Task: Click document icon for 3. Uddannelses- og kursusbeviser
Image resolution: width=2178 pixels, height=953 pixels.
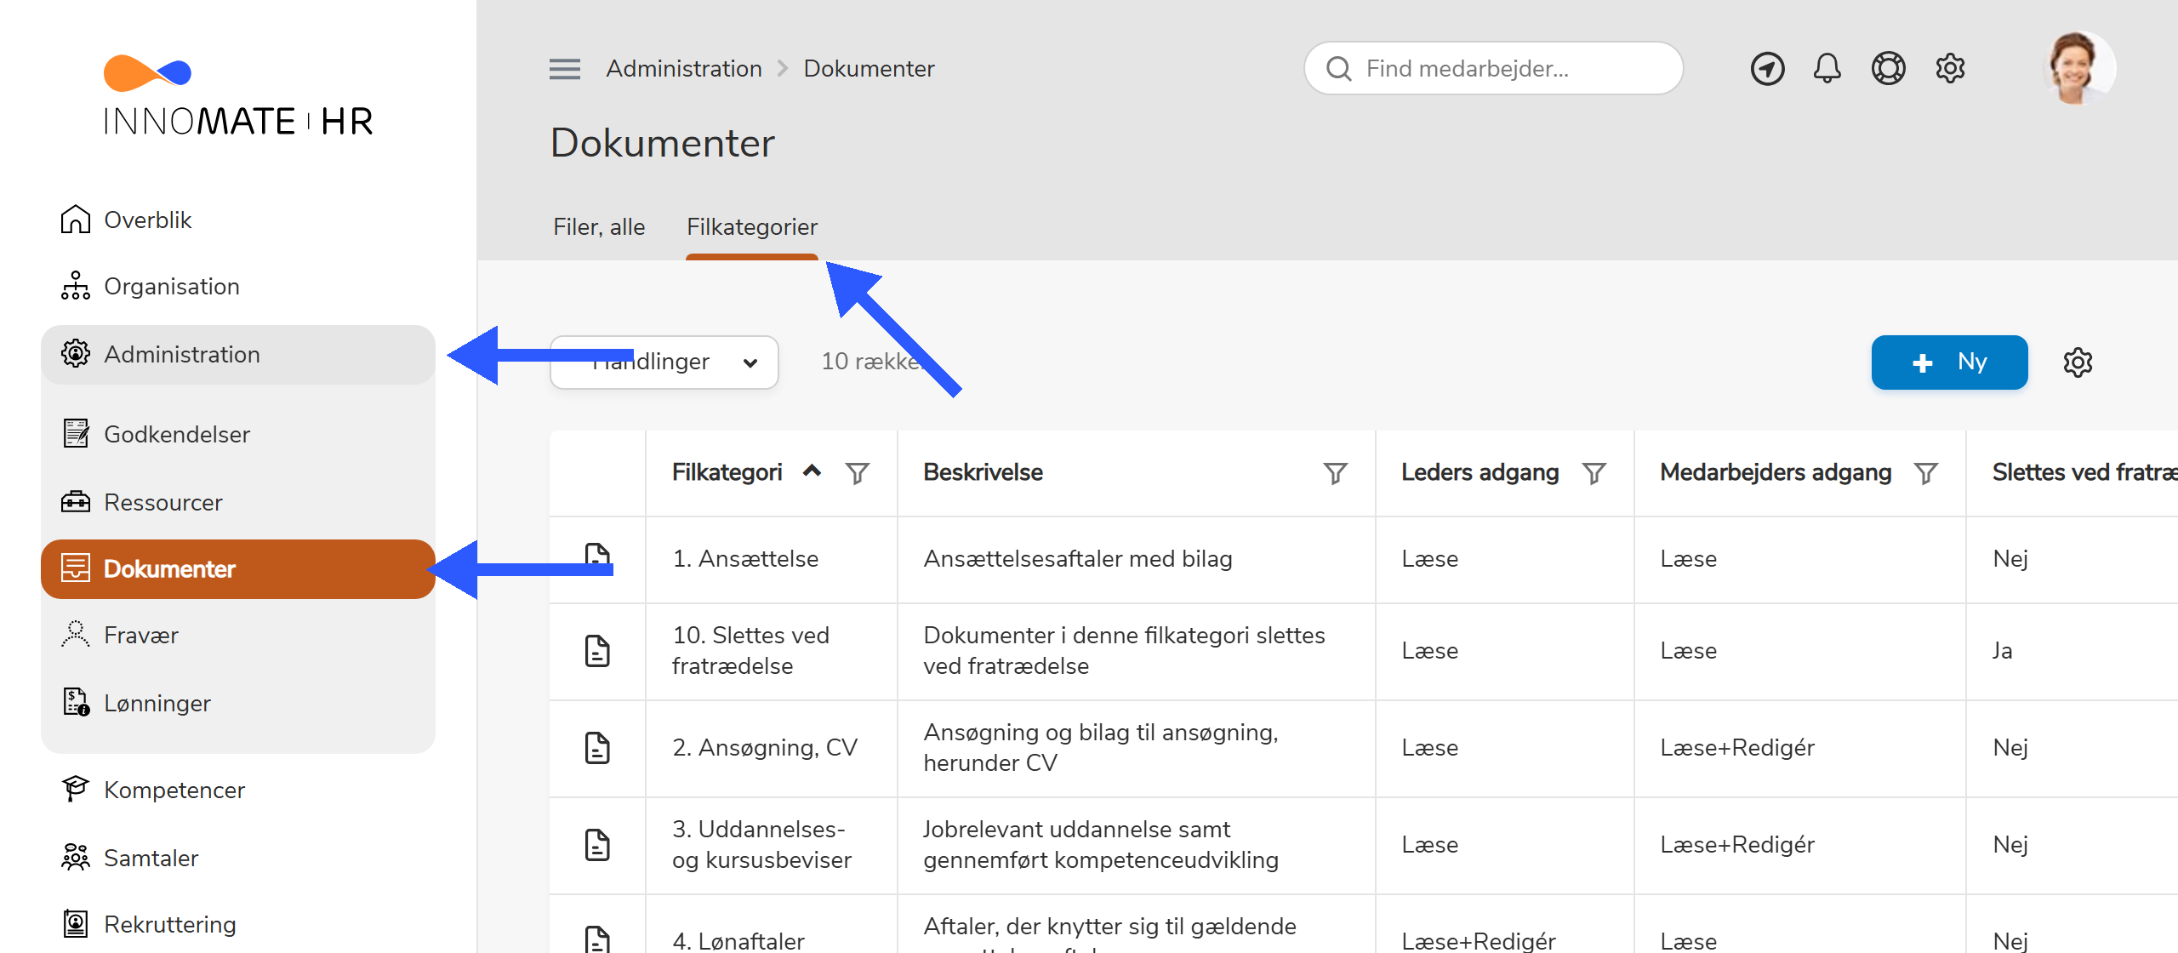Action: pos(597,845)
